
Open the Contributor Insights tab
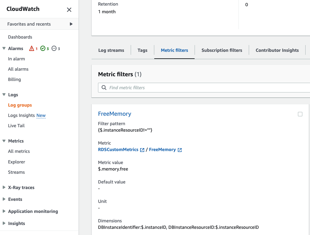[277, 50]
